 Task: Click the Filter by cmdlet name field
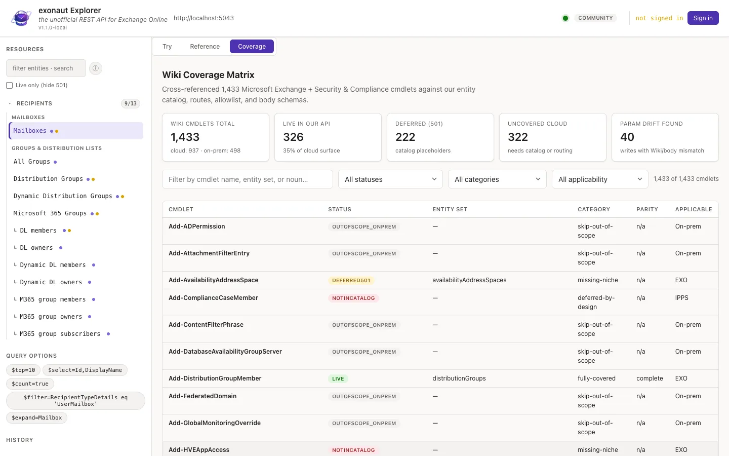point(248,179)
